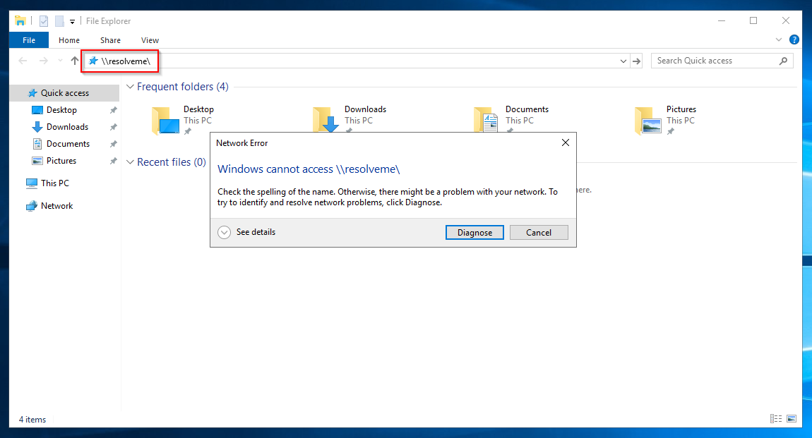Navigate up one level with Up arrow

[75, 61]
